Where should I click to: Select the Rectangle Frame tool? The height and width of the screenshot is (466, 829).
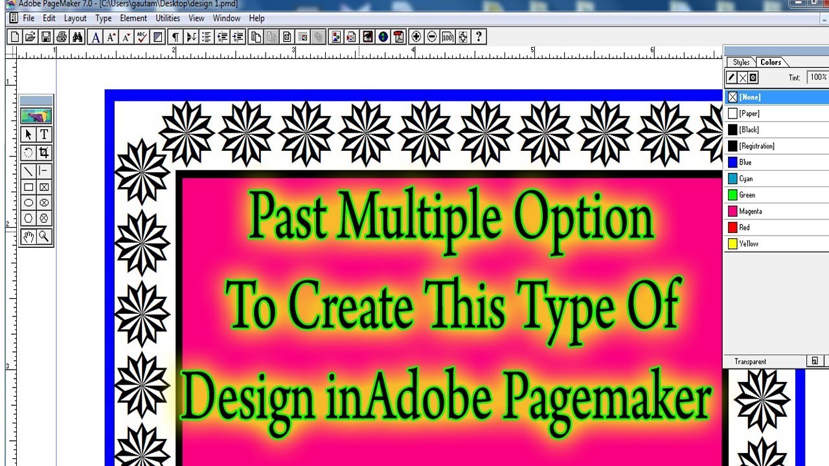44,188
